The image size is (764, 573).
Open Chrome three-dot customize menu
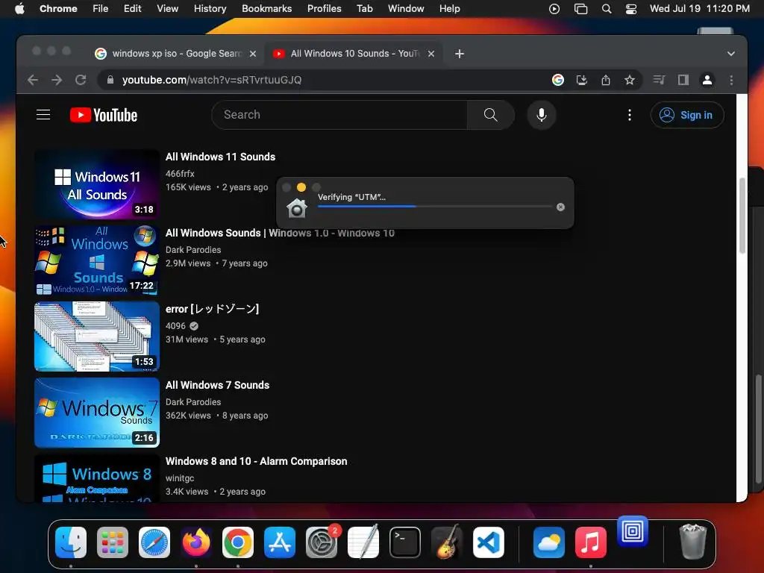(731, 80)
